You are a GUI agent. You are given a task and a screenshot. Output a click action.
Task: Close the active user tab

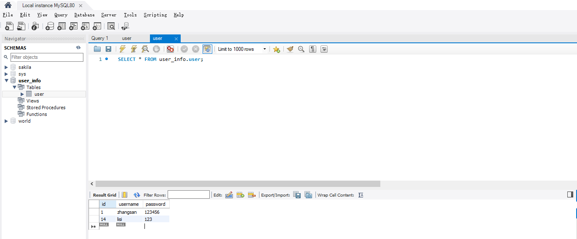point(176,39)
